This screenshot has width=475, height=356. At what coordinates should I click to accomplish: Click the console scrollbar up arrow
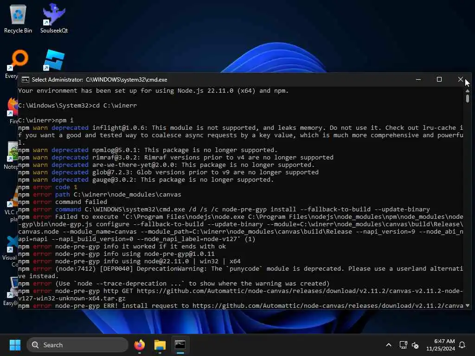[x=468, y=91]
